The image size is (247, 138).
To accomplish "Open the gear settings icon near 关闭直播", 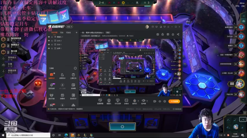I will pyautogui.click(x=165, y=102).
